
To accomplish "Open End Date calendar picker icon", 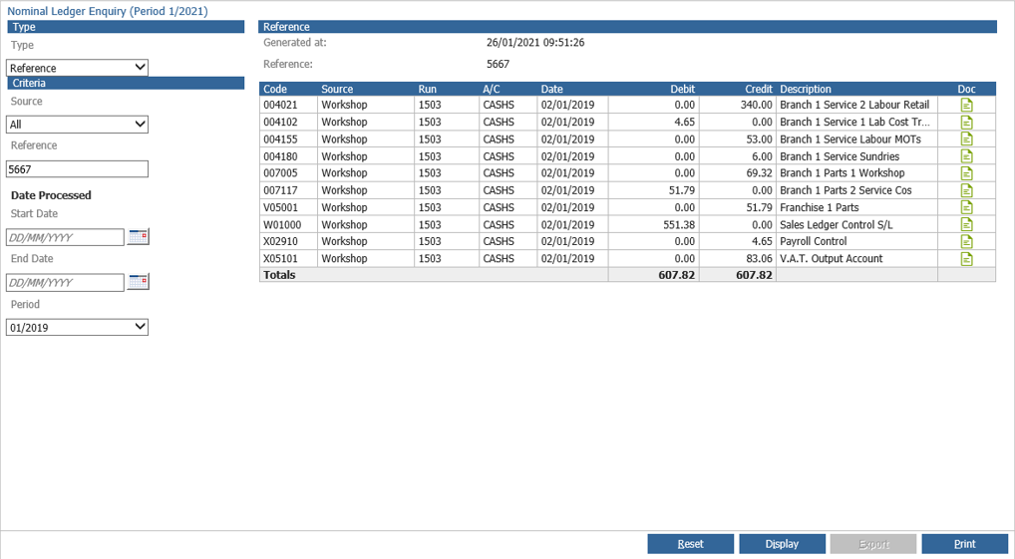I will [x=138, y=282].
